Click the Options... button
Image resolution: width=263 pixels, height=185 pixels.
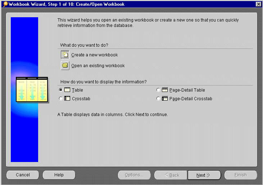tap(134, 175)
